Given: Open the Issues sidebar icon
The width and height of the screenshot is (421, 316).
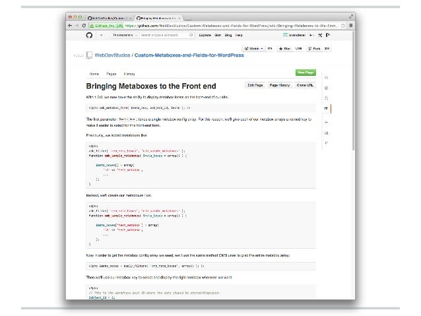Looking at the screenshot, I should coord(326,88).
